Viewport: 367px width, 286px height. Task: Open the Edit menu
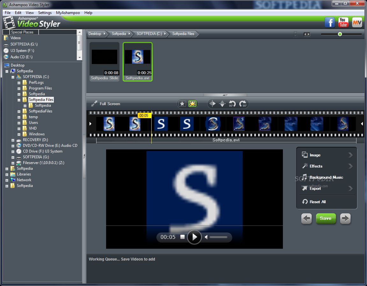pos(18,13)
